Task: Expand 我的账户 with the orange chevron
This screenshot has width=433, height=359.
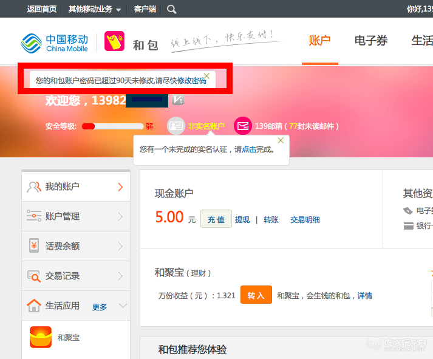Action: coord(120,187)
